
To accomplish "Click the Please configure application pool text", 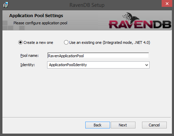I will coord(40,23).
